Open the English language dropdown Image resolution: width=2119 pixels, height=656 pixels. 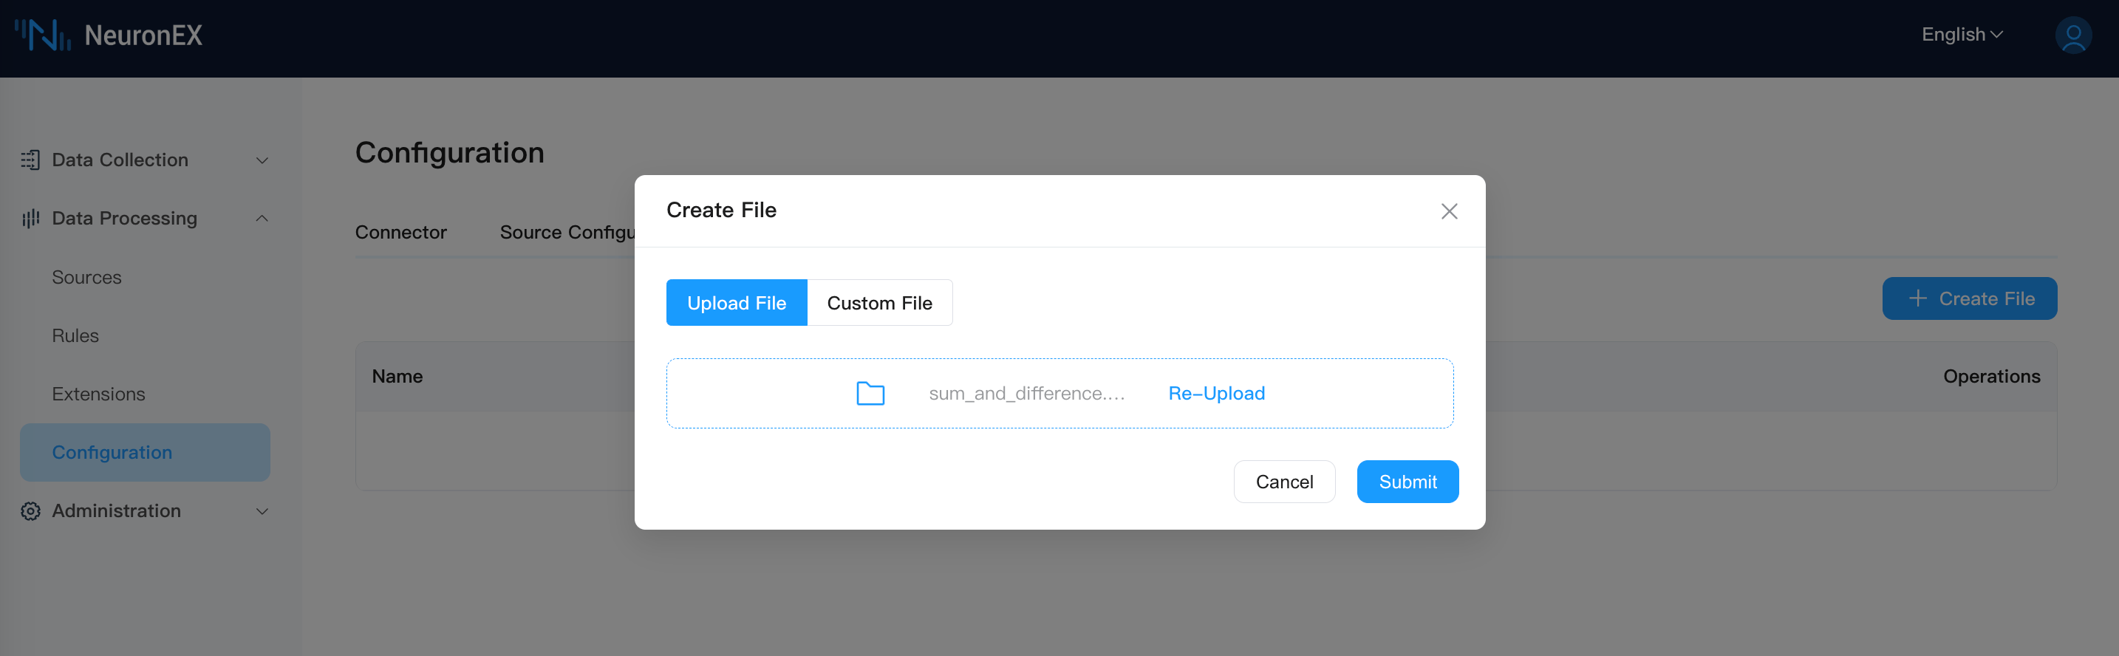coord(1961,35)
